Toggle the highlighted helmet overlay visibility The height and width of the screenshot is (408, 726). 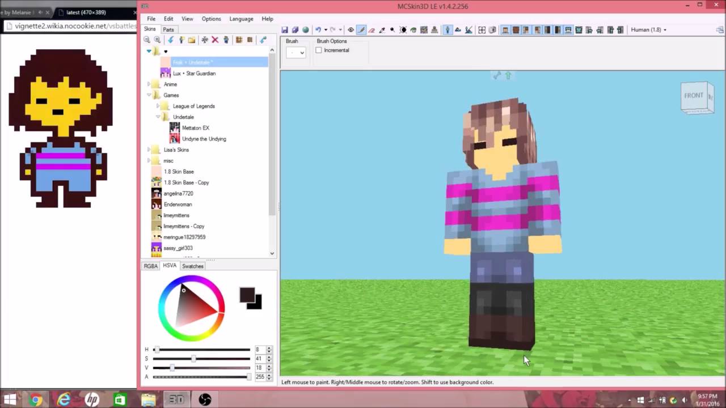coord(568,29)
